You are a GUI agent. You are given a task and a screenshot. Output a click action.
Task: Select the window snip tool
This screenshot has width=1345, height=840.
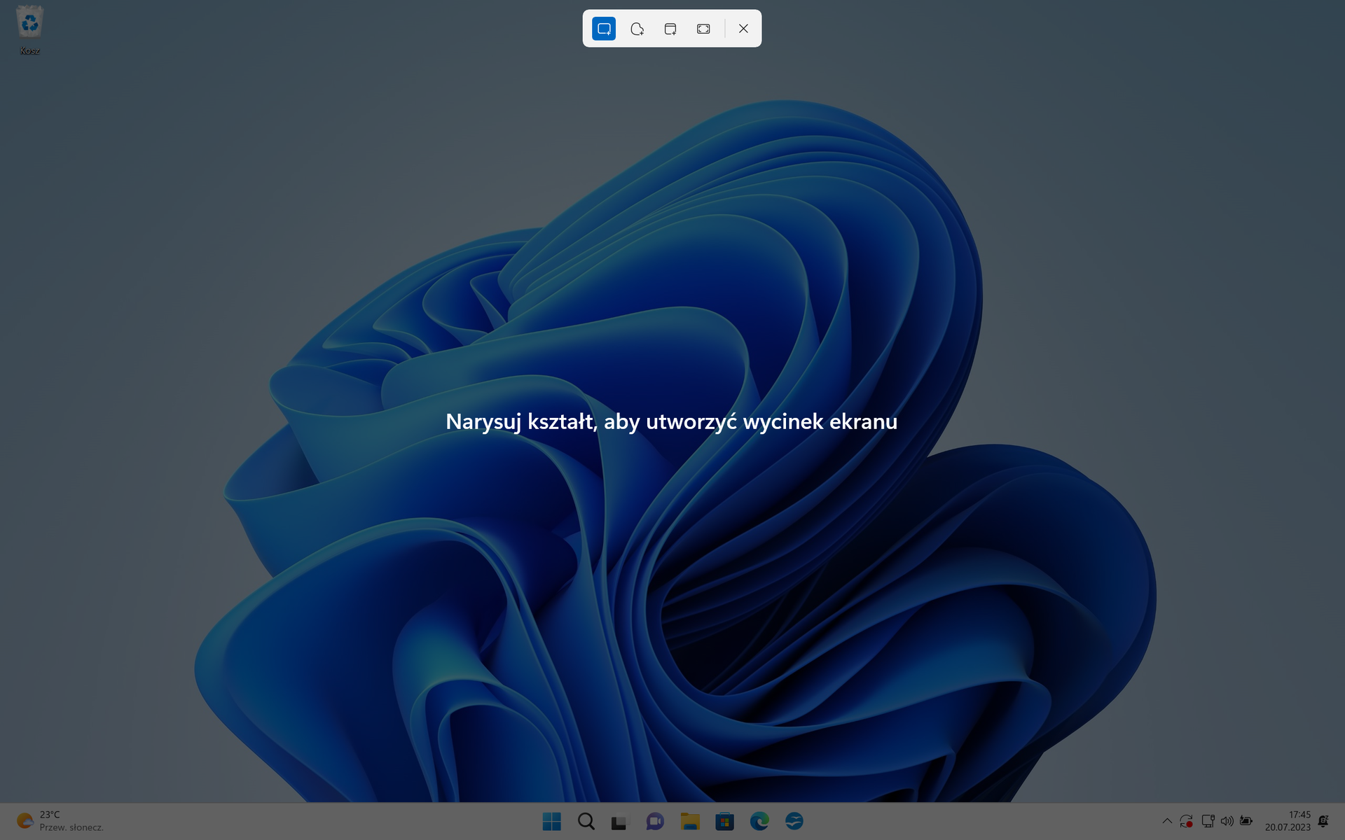[670, 29]
